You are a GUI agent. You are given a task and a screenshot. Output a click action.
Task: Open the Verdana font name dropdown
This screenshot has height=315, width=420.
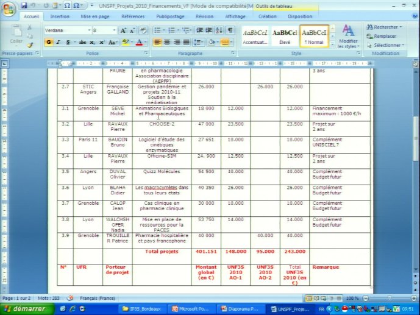click(89, 30)
